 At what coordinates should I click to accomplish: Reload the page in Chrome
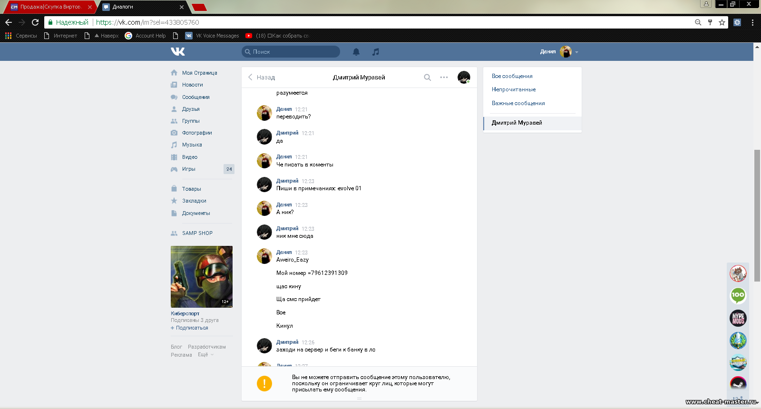pos(35,22)
